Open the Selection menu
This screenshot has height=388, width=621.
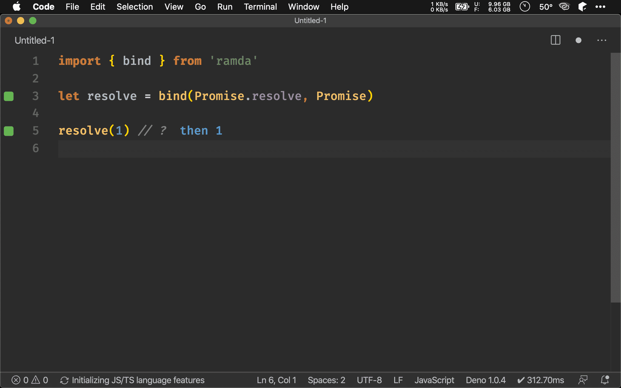[x=135, y=7]
